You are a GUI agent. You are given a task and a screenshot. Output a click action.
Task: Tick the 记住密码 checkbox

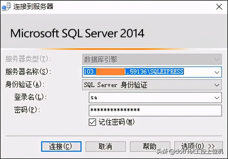click(x=92, y=122)
